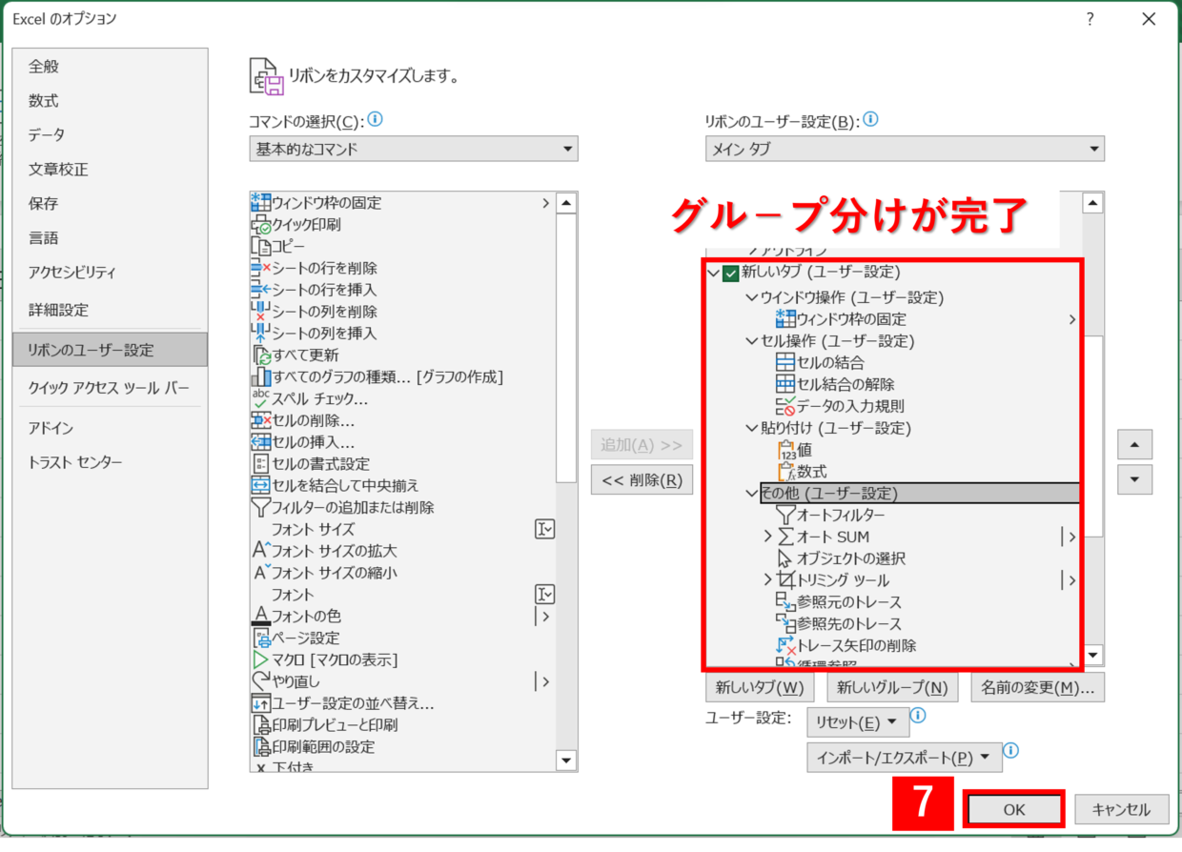Select the セルを結合して中央揃え icon

(x=261, y=486)
